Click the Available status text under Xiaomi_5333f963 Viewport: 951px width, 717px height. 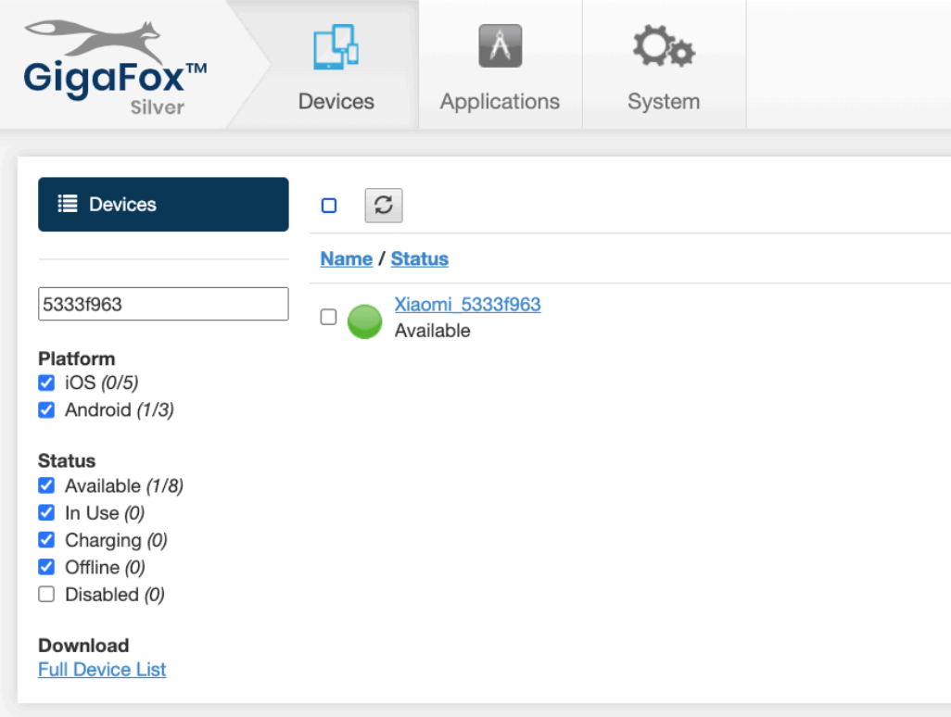coord(433,331)
